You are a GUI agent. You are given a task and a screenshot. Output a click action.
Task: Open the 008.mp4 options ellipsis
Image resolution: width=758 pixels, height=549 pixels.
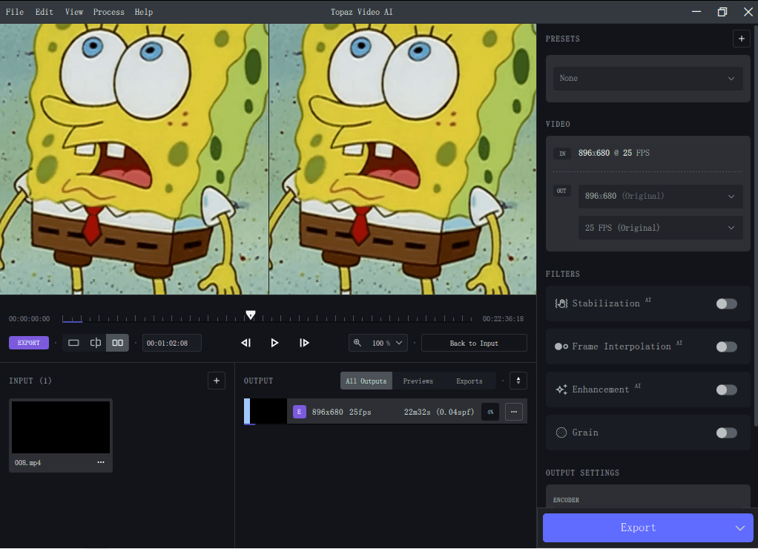pyautogui.click(x=101, y=462)
